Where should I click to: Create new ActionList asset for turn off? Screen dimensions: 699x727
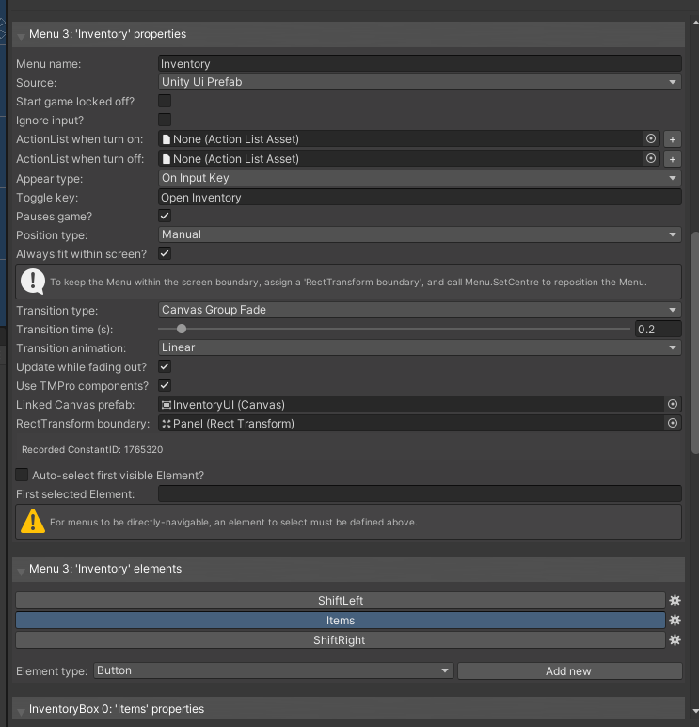(x=673, y=159)
